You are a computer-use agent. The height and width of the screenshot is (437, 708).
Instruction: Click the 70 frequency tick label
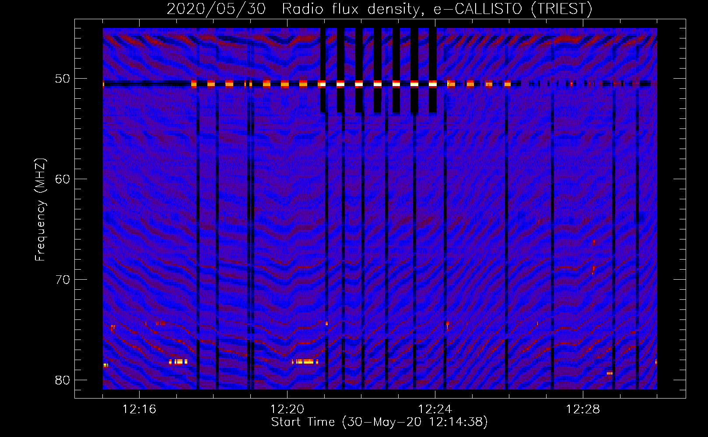63,280
